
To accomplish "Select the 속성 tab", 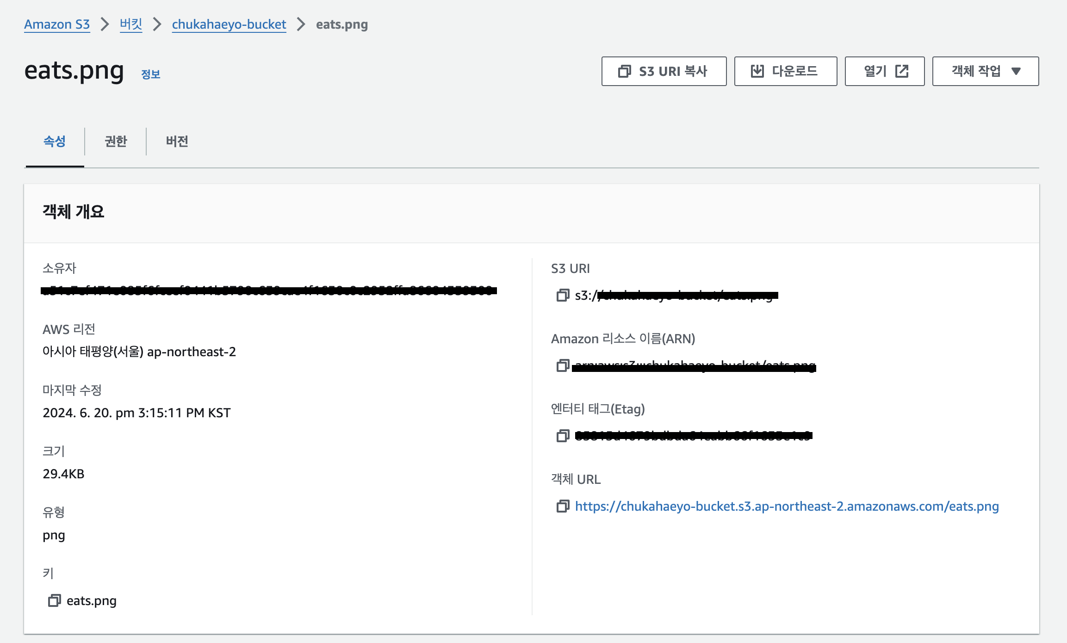I will (55, 141).
